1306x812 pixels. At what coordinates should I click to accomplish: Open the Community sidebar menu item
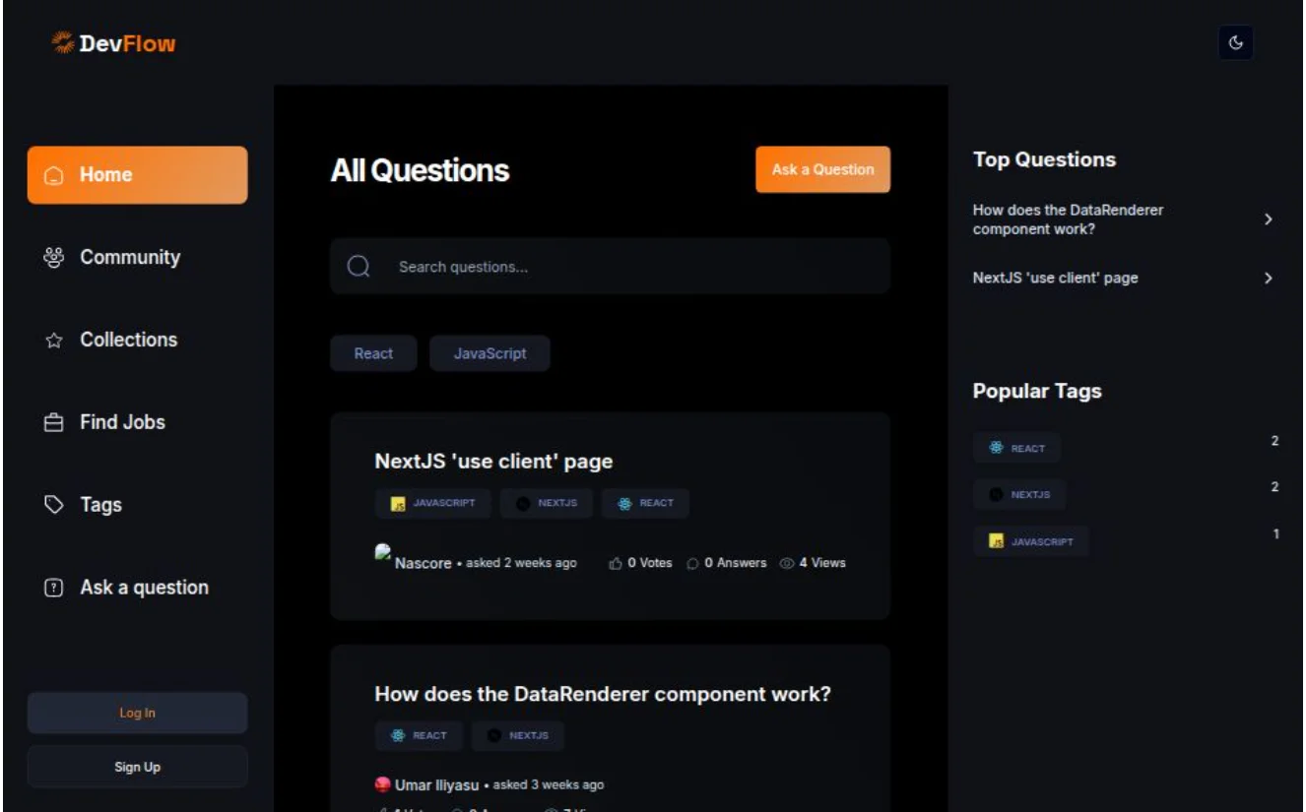[x=129, y=258]
